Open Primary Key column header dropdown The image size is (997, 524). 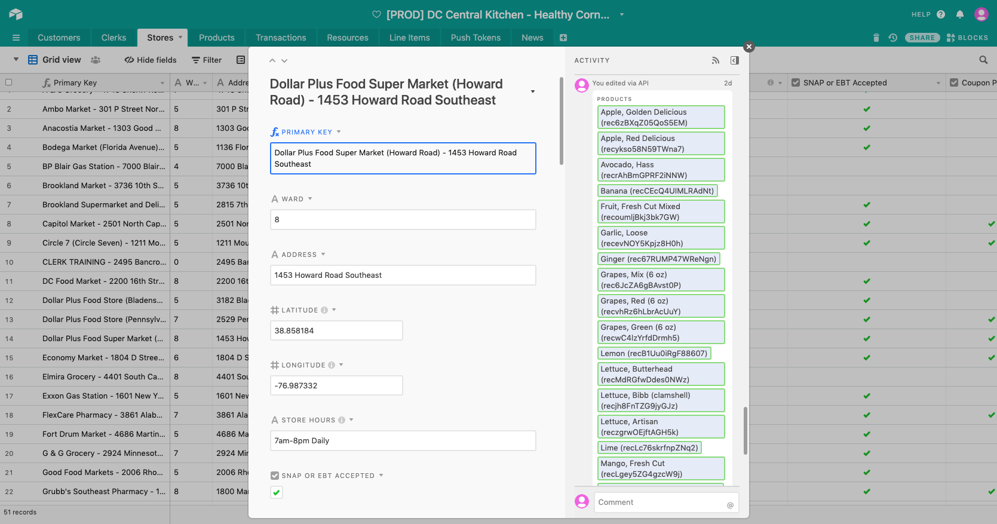tap(162, 83)
